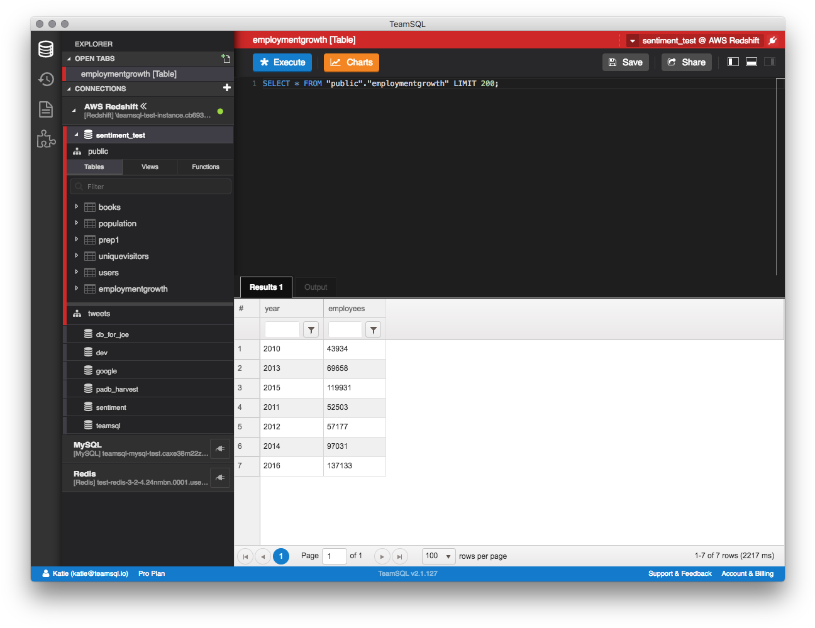Screen dimensions: 815x628
Task: Toggle the right panel layout icon
Action: click(770, 62)
